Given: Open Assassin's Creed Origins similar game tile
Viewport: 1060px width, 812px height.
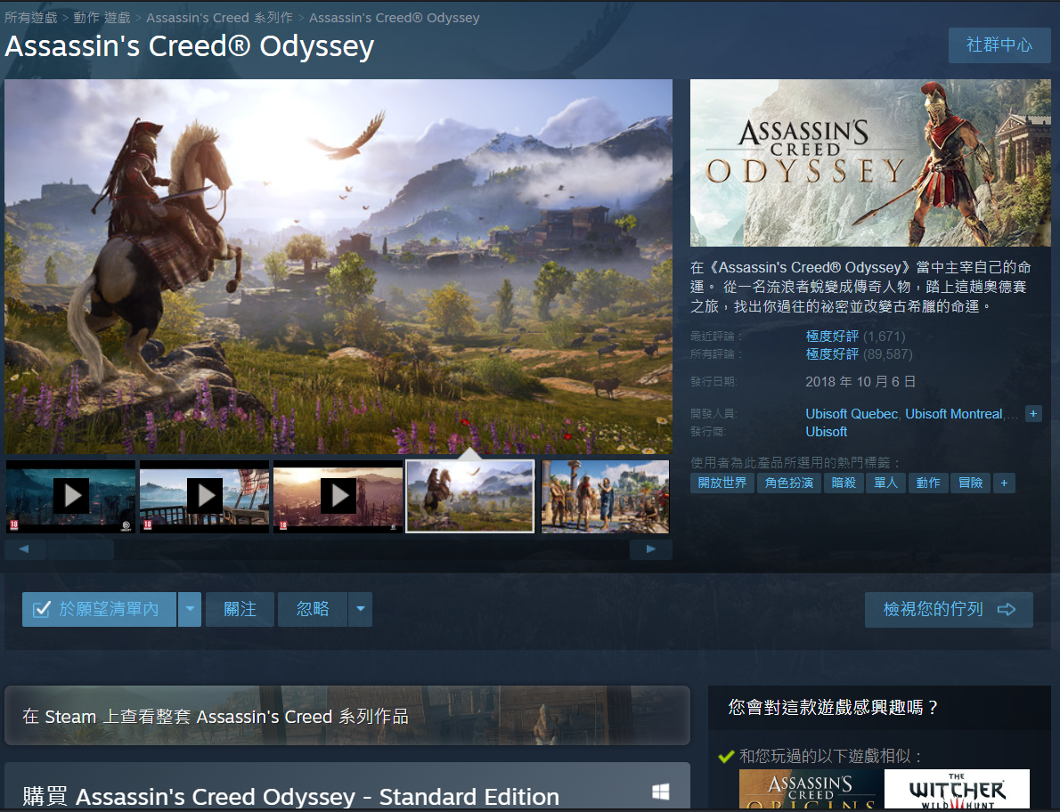Looking at the screenshot, I should (811, 789).
